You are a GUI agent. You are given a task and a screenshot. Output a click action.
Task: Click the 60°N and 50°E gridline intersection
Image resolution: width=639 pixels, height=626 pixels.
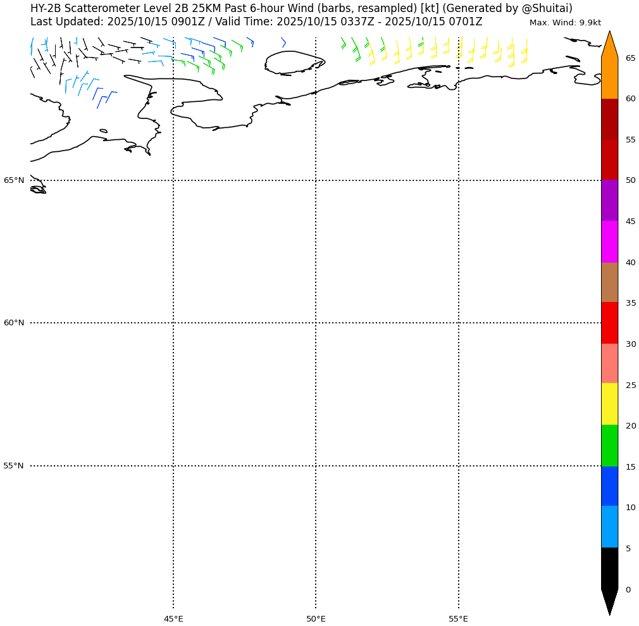[x=316, y=323]
